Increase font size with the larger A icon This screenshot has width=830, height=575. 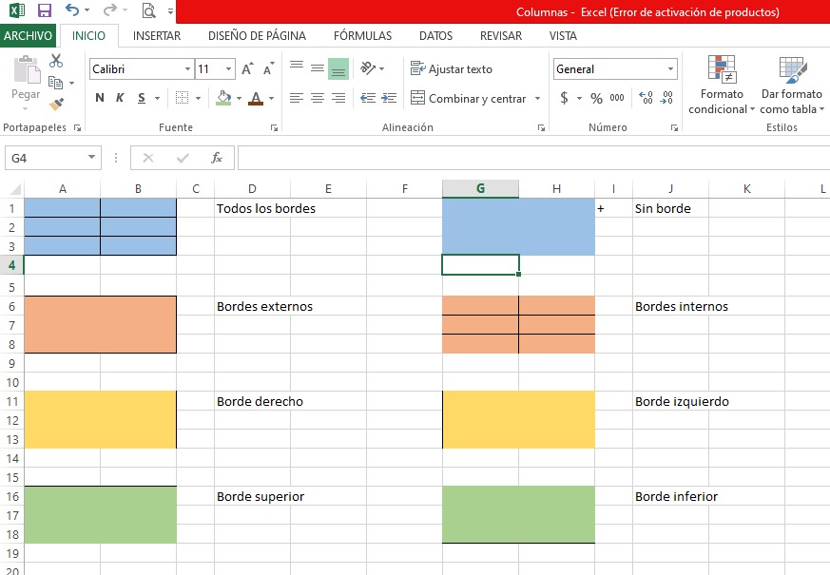247,69
